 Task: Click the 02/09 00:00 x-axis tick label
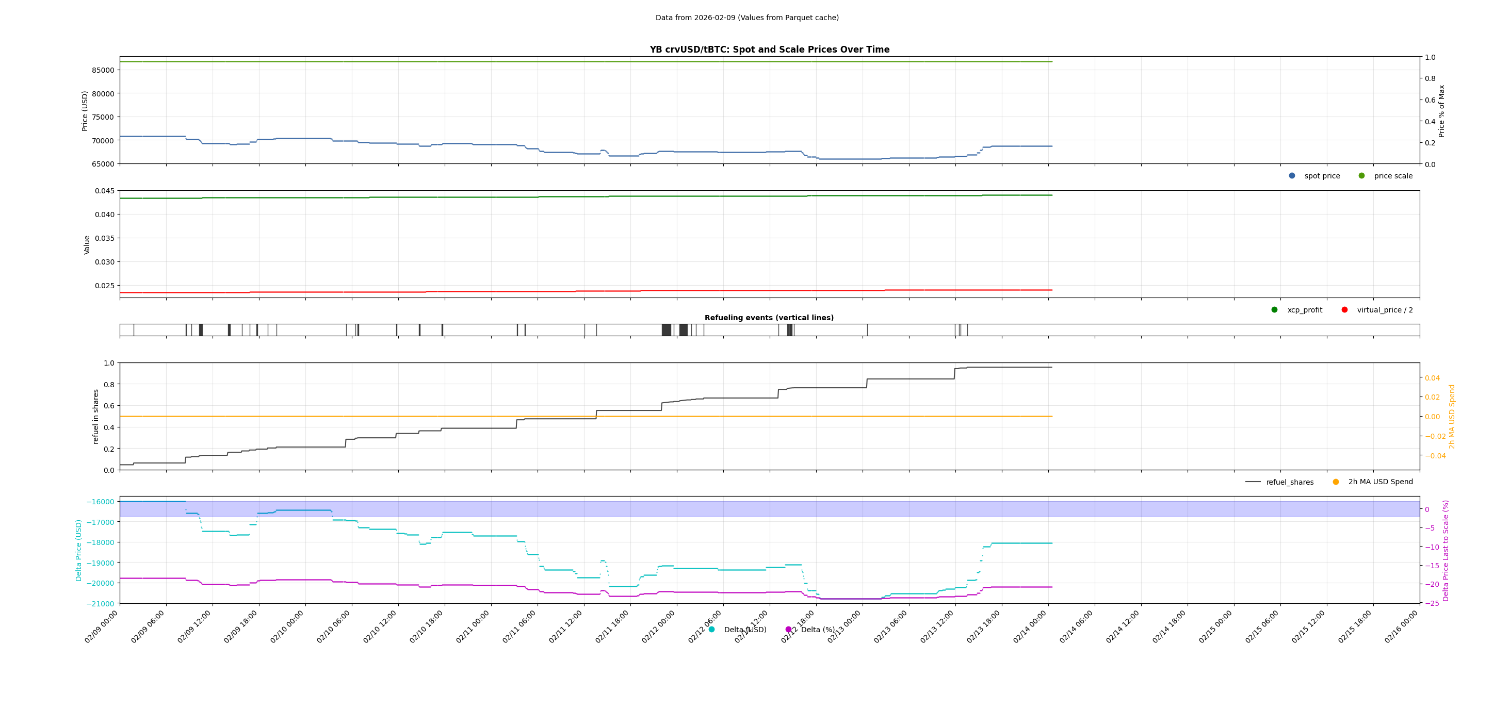pos(102,626)
